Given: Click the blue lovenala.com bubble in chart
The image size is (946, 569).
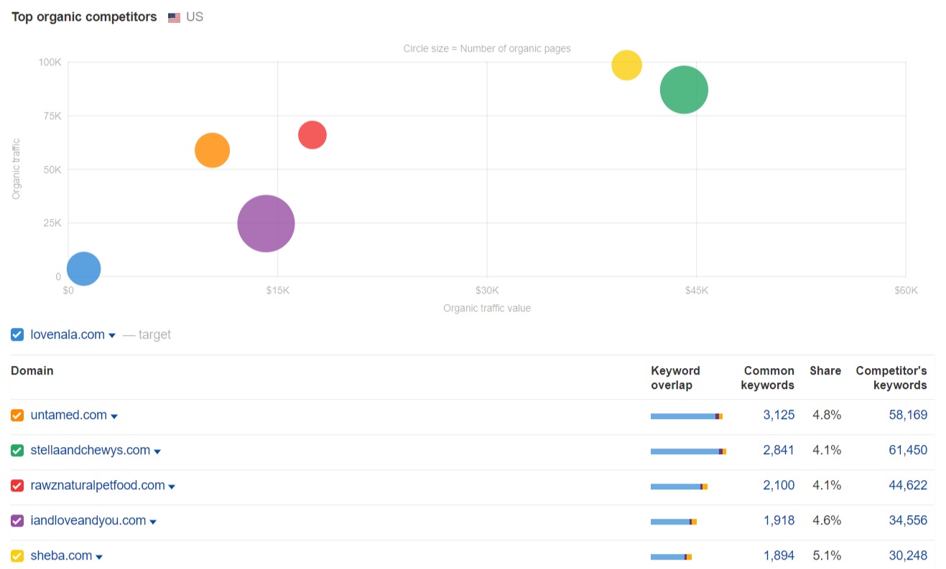Looking at the screenshot, I should 83,269.
